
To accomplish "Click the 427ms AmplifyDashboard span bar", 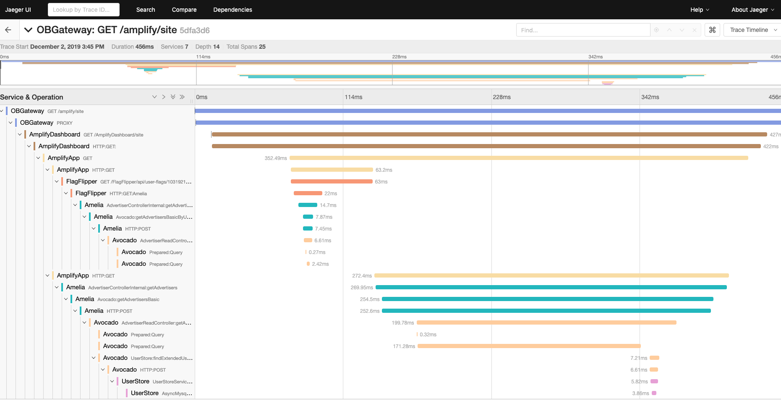I will (489, 134).
